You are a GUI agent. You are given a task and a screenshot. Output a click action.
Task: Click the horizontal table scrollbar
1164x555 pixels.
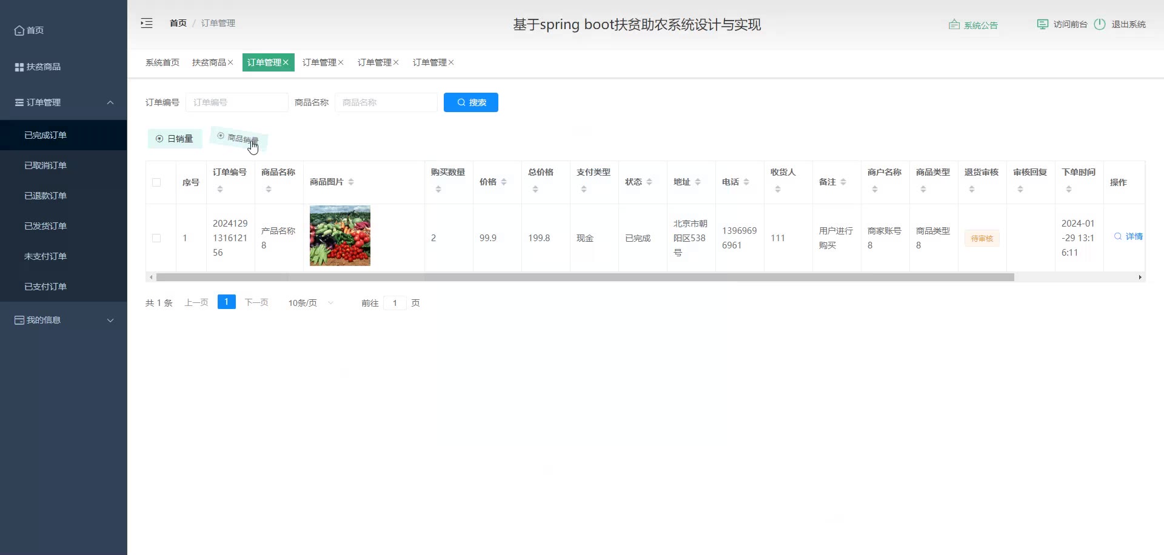click(x=584, y=277)
